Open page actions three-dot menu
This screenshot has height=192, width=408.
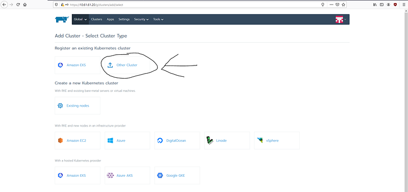[331, 5]
